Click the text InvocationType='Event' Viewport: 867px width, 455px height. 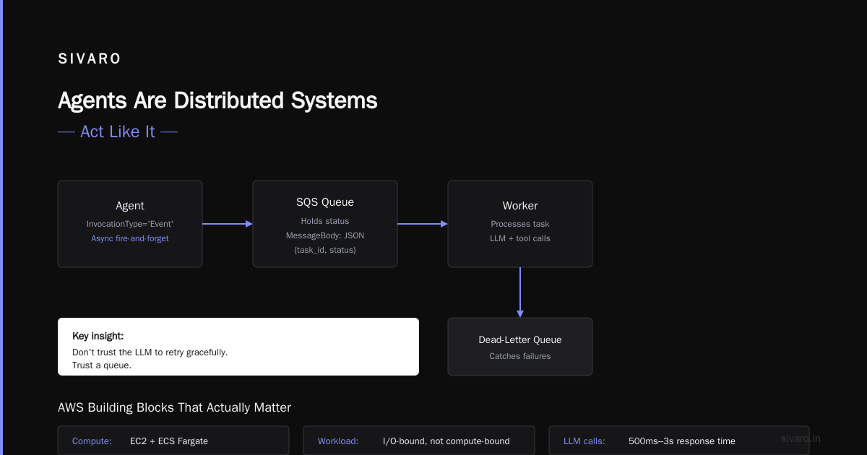click(x=130, y=224)
